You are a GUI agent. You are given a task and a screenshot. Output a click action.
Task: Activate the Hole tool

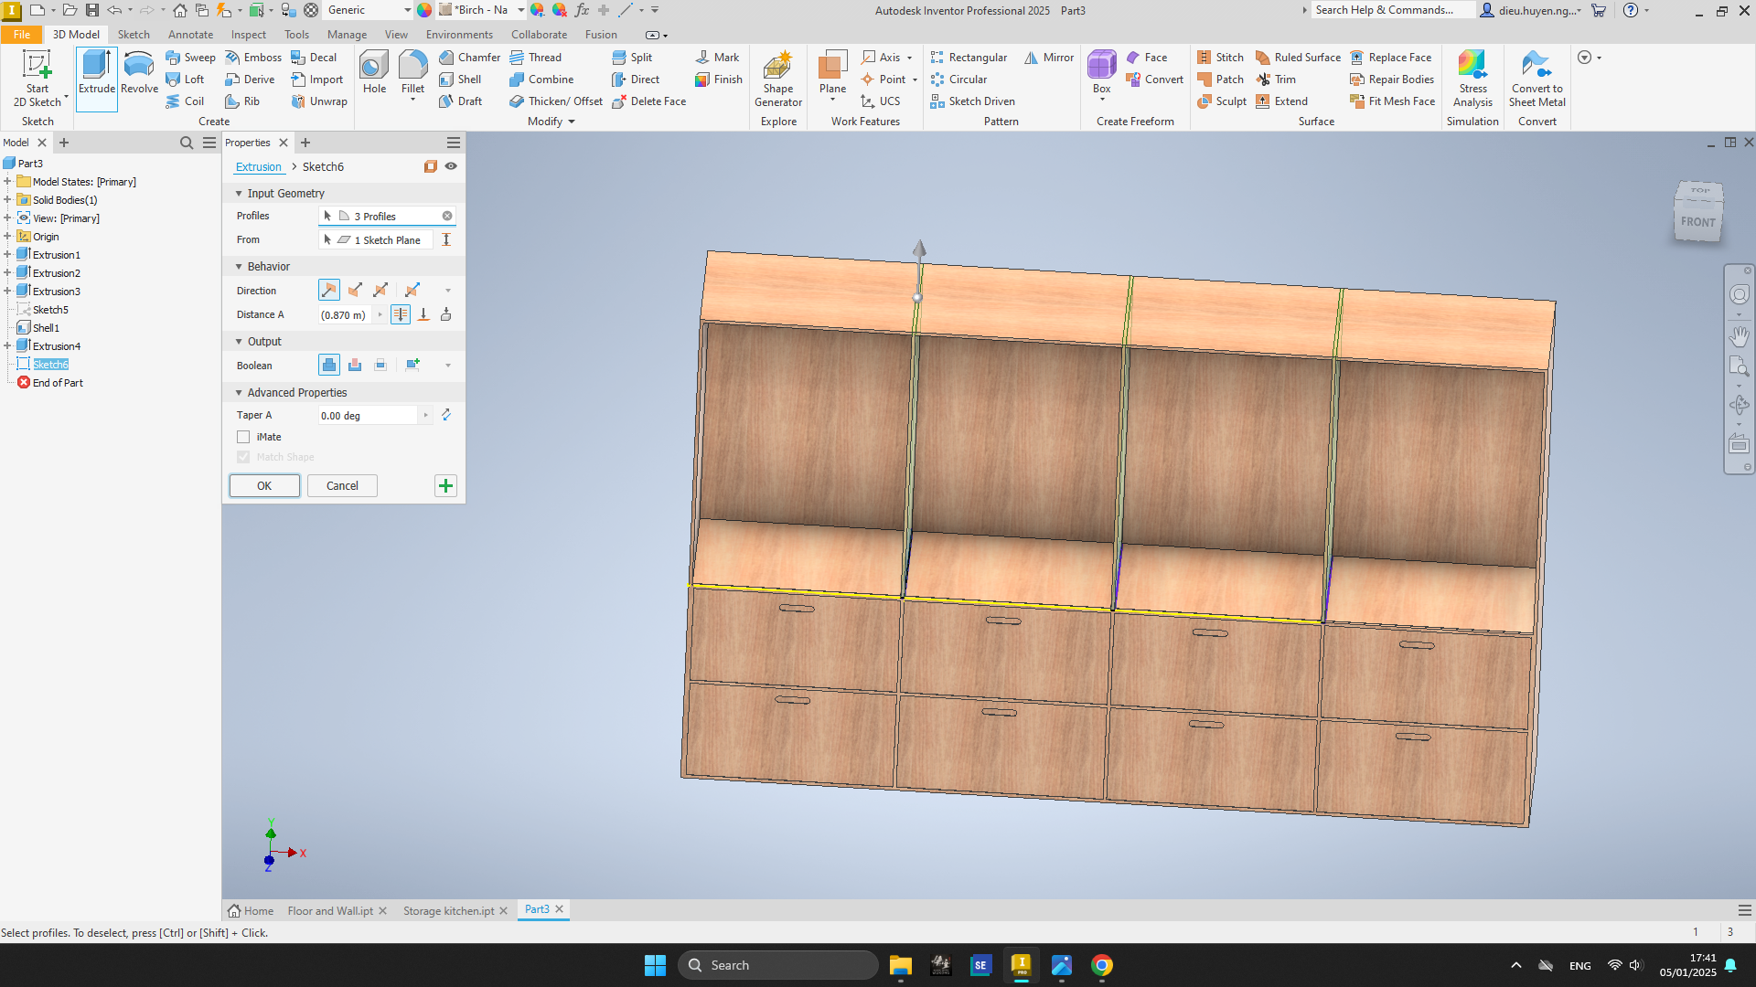(x=374, y=73)
